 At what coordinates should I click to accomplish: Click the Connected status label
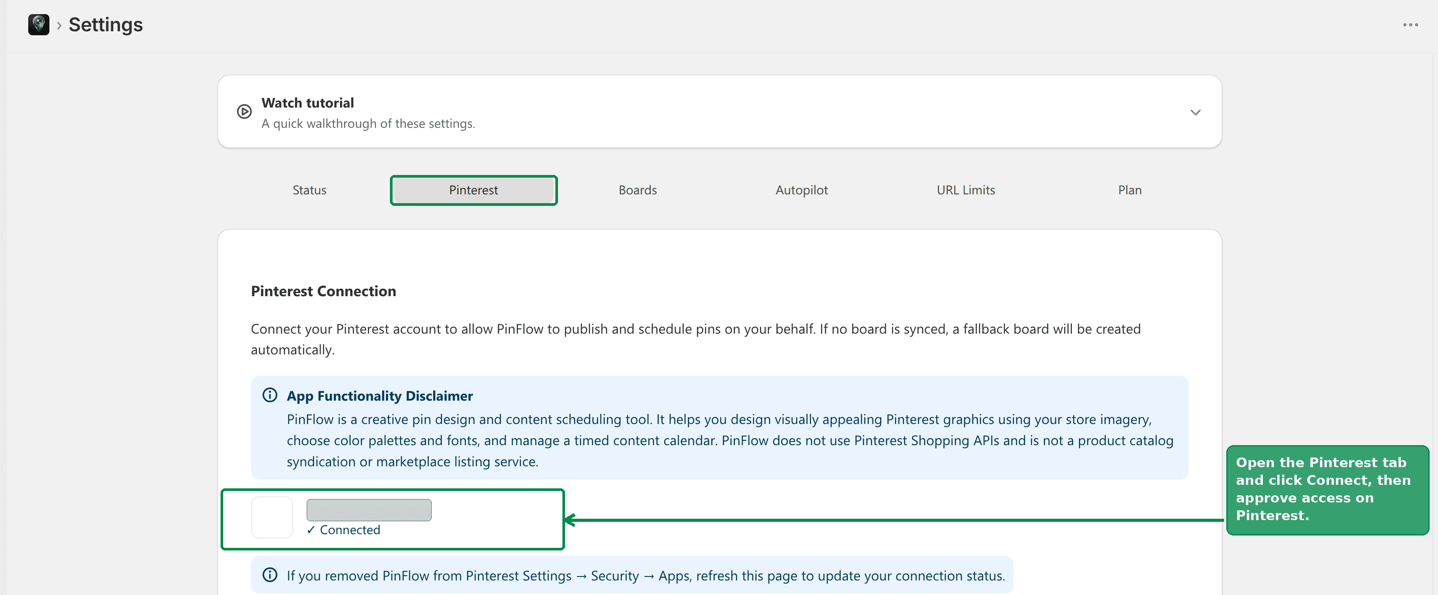[343, 530]
